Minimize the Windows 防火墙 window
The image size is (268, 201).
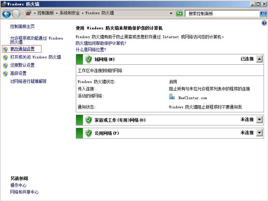[252, 4]
